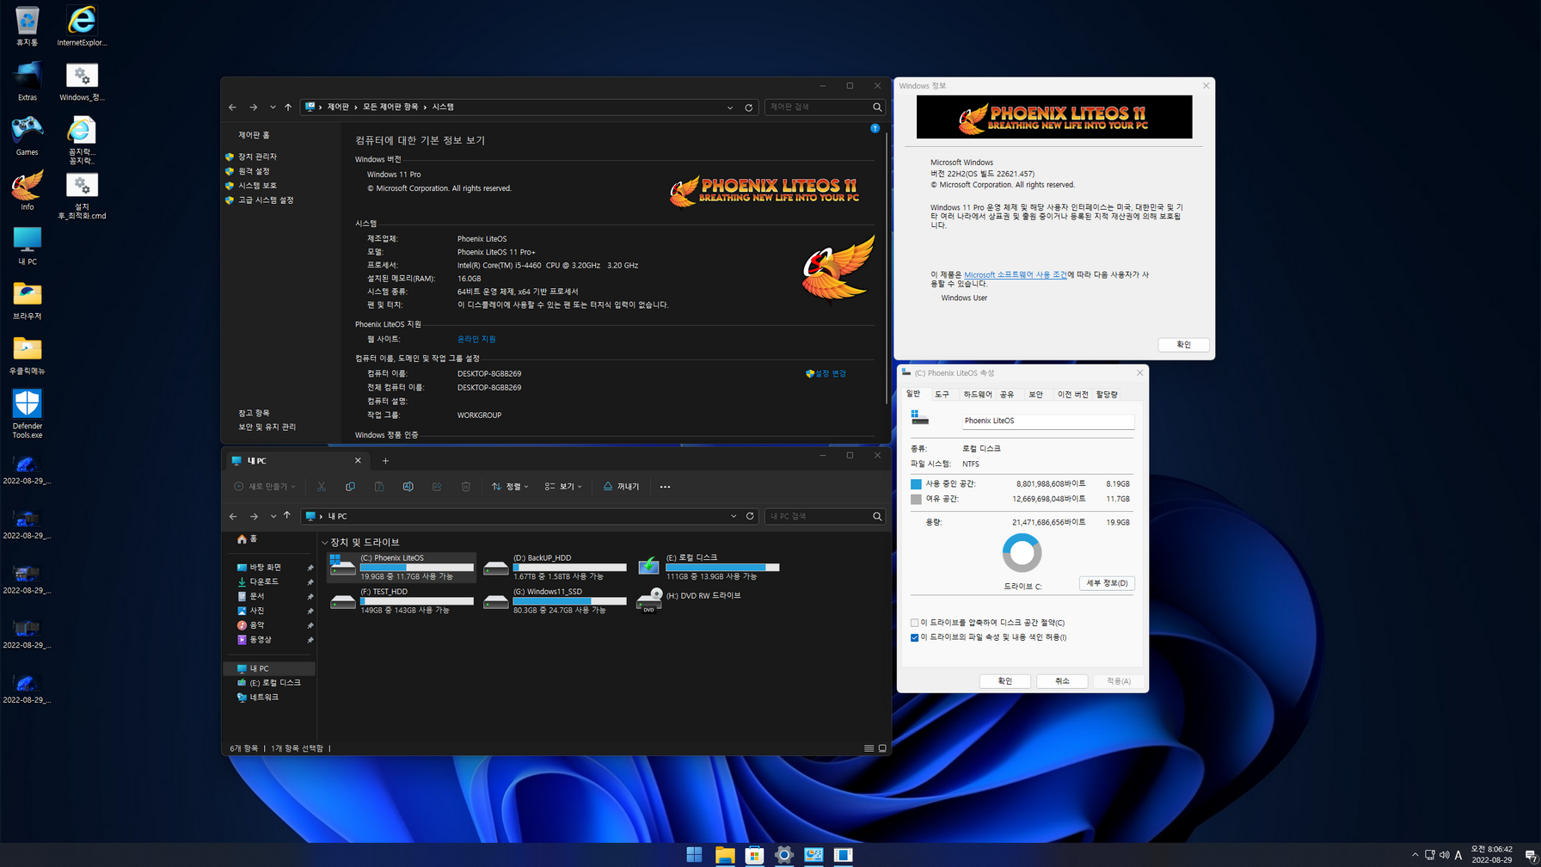
Task: Switch to the 도구 tab in properties
Action: 942,394
